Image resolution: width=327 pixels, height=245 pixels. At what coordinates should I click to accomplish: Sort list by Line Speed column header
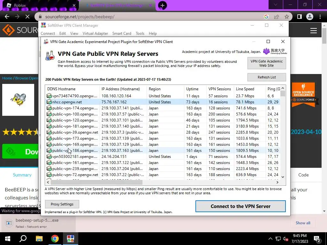(x=250, y=89)
